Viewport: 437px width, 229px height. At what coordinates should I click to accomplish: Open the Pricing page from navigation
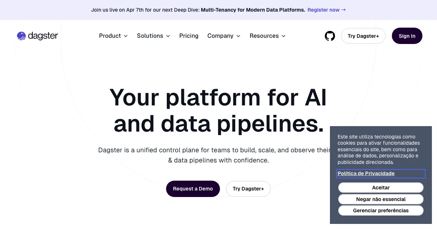click(x=189, y=36)
